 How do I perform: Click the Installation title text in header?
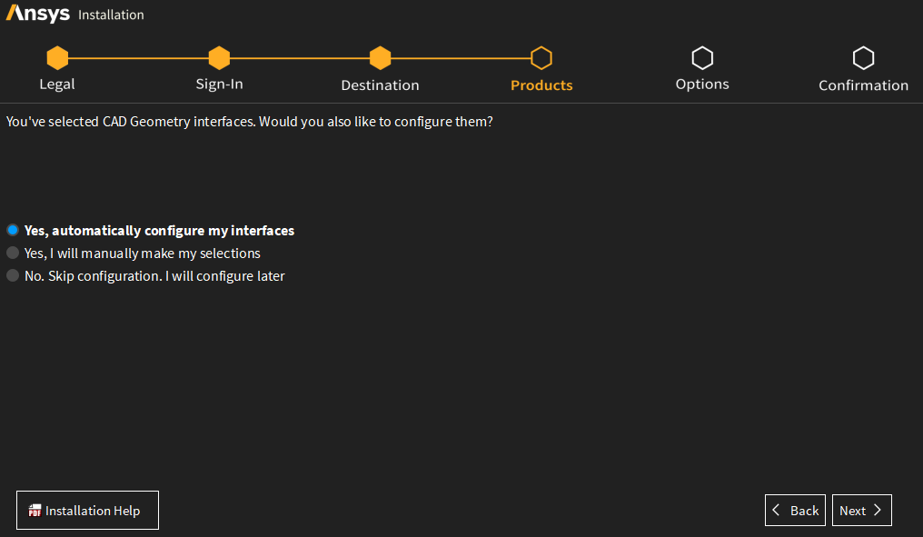pyautogui.click(x=111, y=15)
